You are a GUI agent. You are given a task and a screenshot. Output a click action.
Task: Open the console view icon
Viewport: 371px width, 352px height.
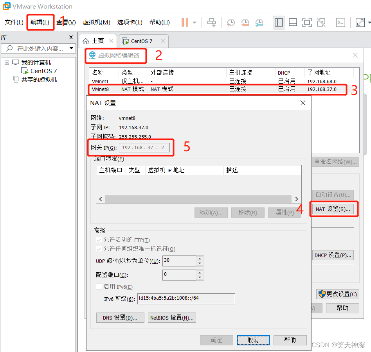(340, 23)
